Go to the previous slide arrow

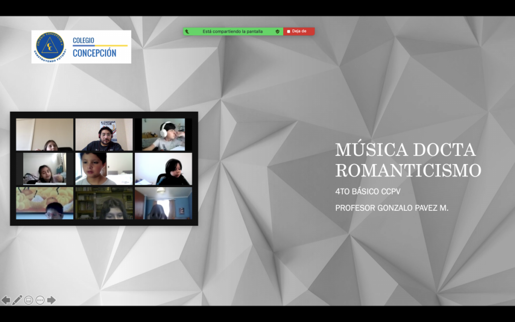tap(6, 300)
